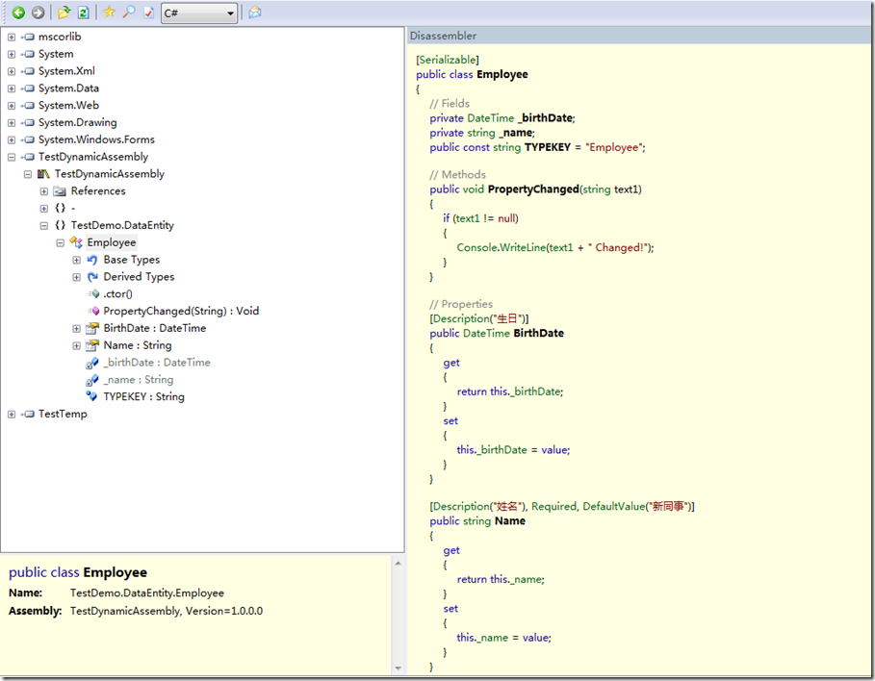This screenshot has width=875, height=681.
Task: Expand the Name : String property node
Action: (76, 346)
